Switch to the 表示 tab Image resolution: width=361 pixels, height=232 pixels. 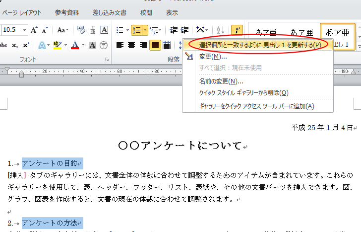pos(172,13)
